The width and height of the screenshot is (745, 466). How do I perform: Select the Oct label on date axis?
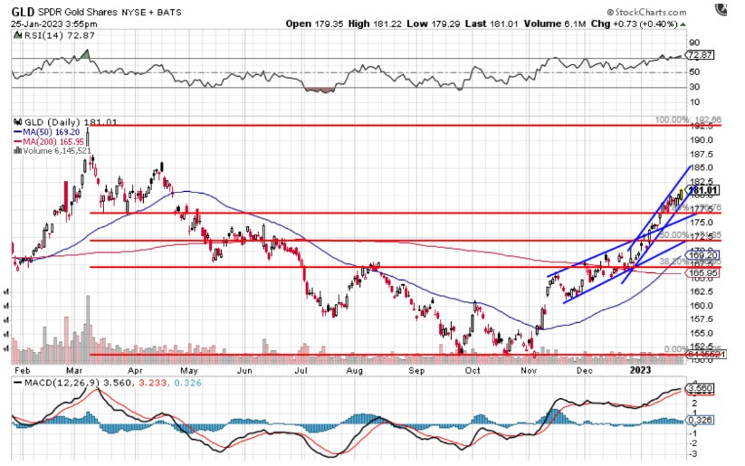coord(471,369)
